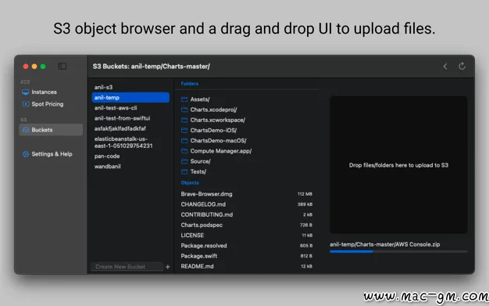This screenshot has width=489, height=306.
Task: Click the Buckets tray icon
Action: [26, 130]
